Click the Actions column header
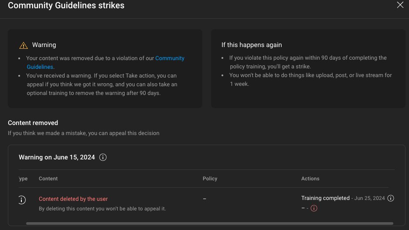 310,179
